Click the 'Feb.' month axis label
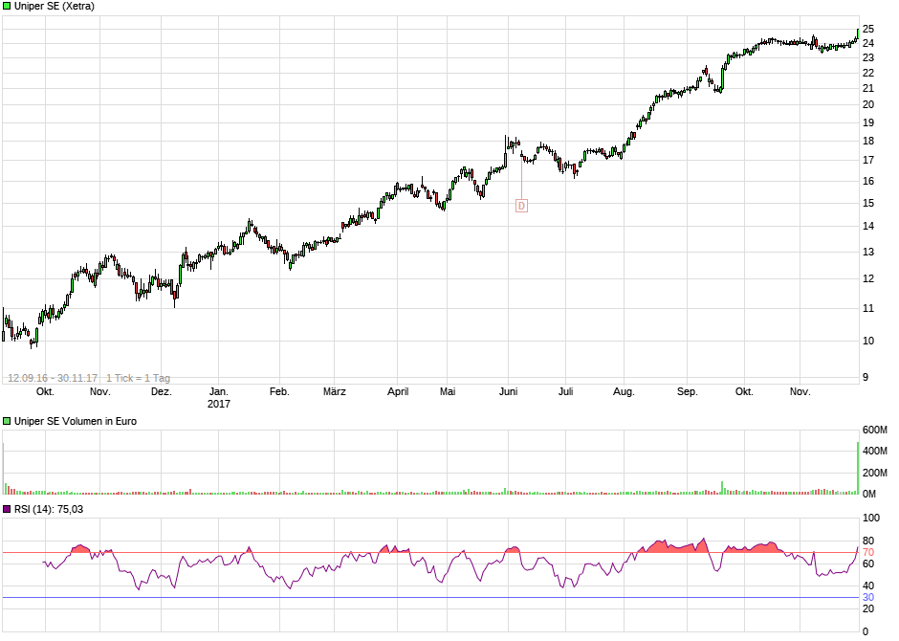The width and height of the screenshot is (899, 641). point(279,392)
